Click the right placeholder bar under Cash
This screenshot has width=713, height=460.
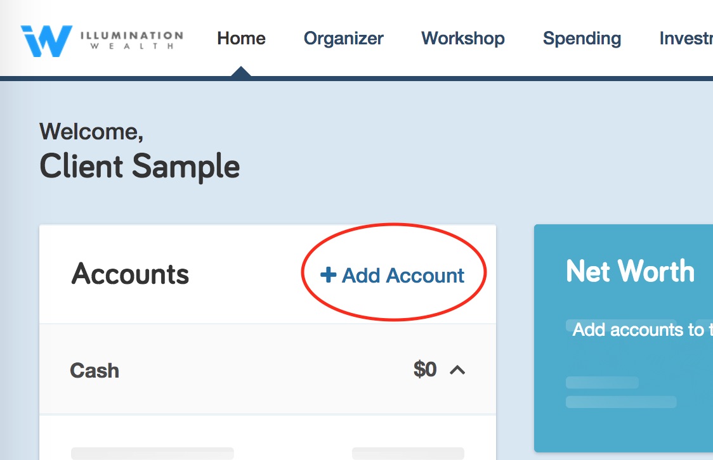coord(408,453)
